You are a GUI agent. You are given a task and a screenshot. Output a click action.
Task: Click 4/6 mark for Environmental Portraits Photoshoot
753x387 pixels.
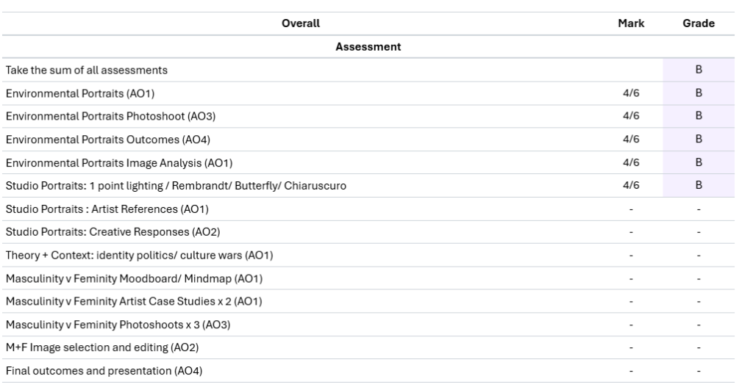[631, 116]
